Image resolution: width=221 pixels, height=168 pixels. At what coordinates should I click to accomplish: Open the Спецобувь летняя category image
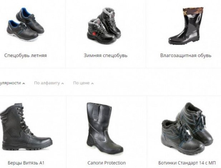[25, 24]
